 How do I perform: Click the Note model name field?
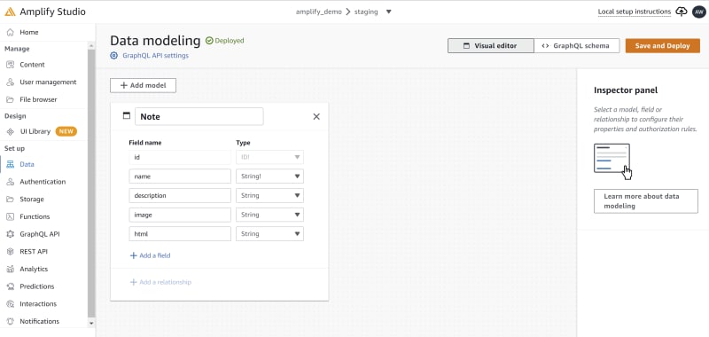199,117
